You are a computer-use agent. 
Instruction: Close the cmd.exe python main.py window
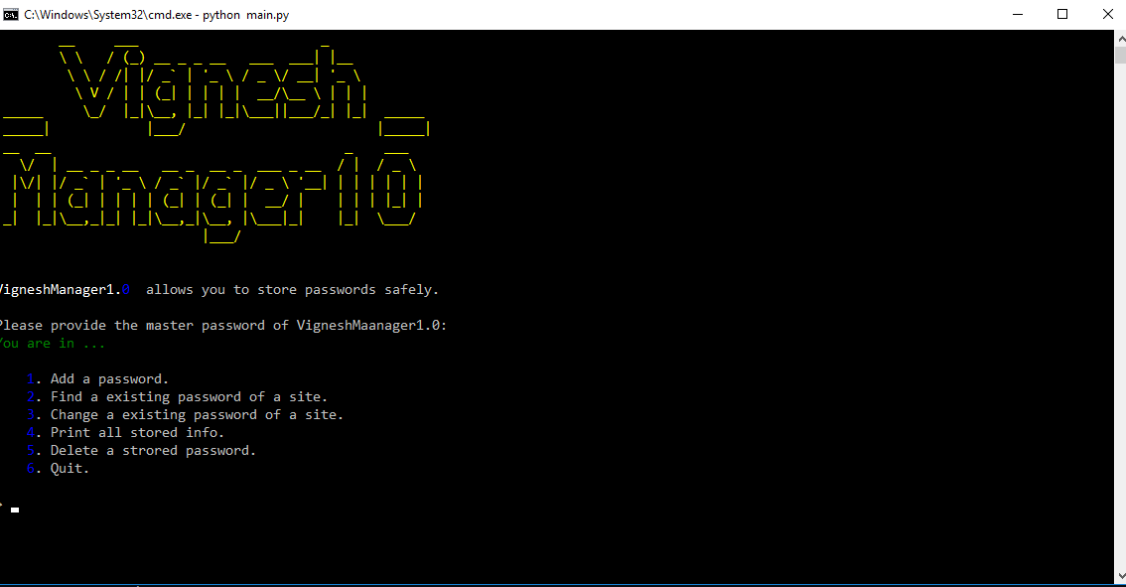click(x=1107, y=14)
